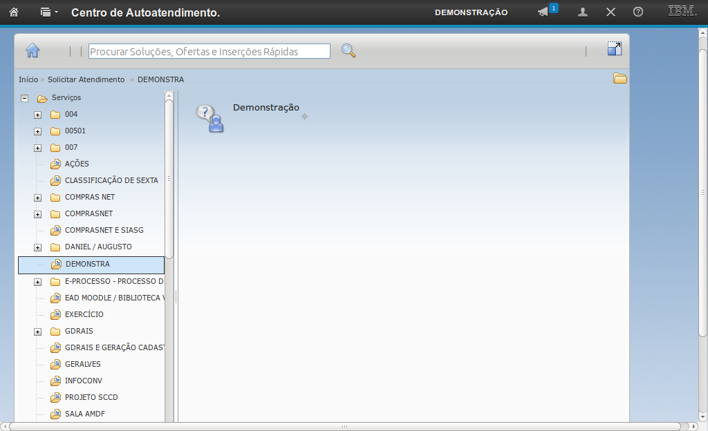
Task: Select the AÇÕES tree item
Action: 77,164
